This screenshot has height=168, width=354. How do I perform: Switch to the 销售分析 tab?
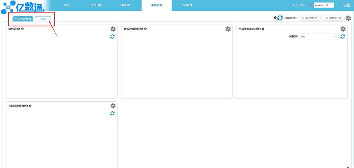pos(96,5)
